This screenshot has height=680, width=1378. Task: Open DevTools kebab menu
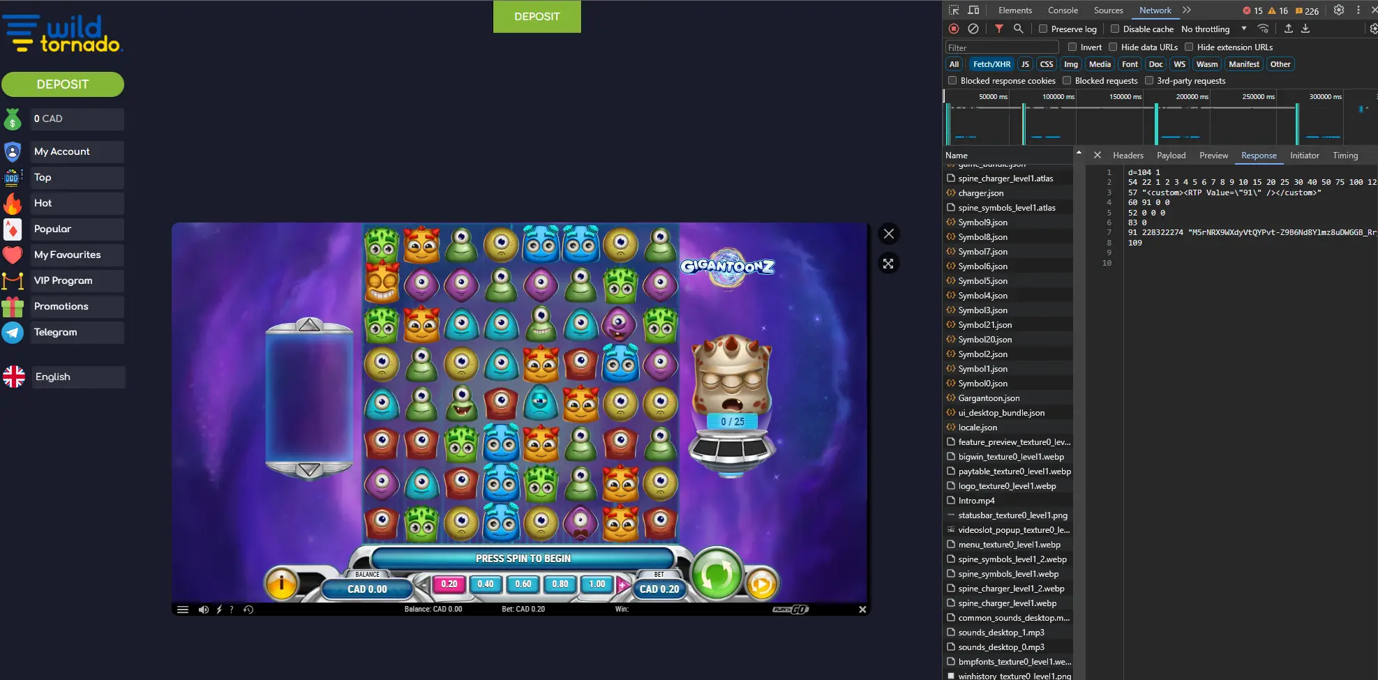[x=1358, y=10]
